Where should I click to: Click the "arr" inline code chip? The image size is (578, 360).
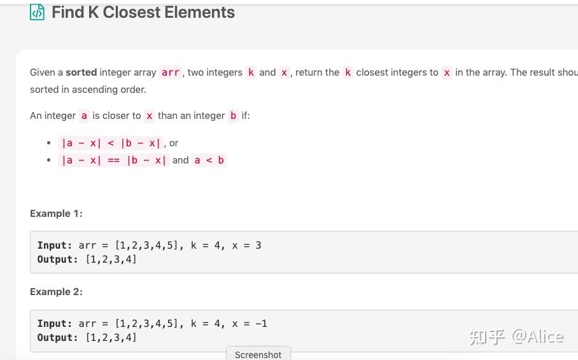(x=171, y=73)
